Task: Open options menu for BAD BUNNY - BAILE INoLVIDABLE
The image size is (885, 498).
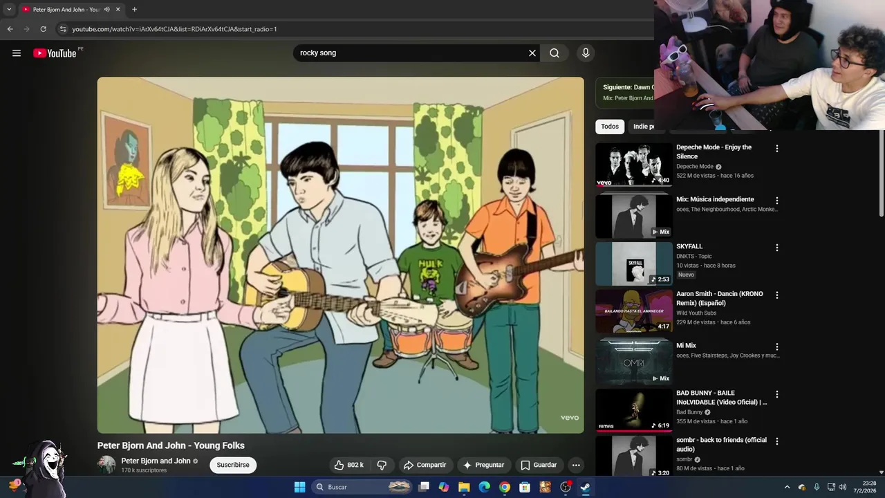Action: [x=777, y=394]
